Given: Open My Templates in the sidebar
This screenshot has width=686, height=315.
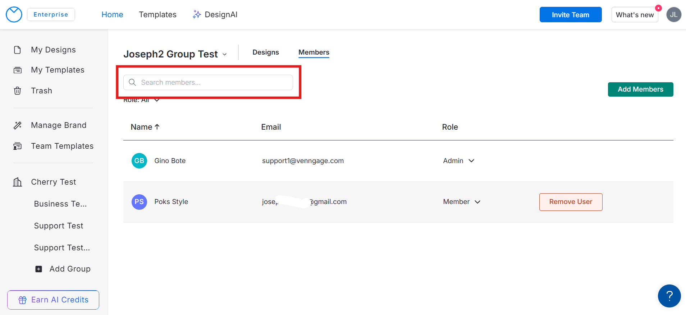Looking at the screenshot, I should (x=58, y=70).
